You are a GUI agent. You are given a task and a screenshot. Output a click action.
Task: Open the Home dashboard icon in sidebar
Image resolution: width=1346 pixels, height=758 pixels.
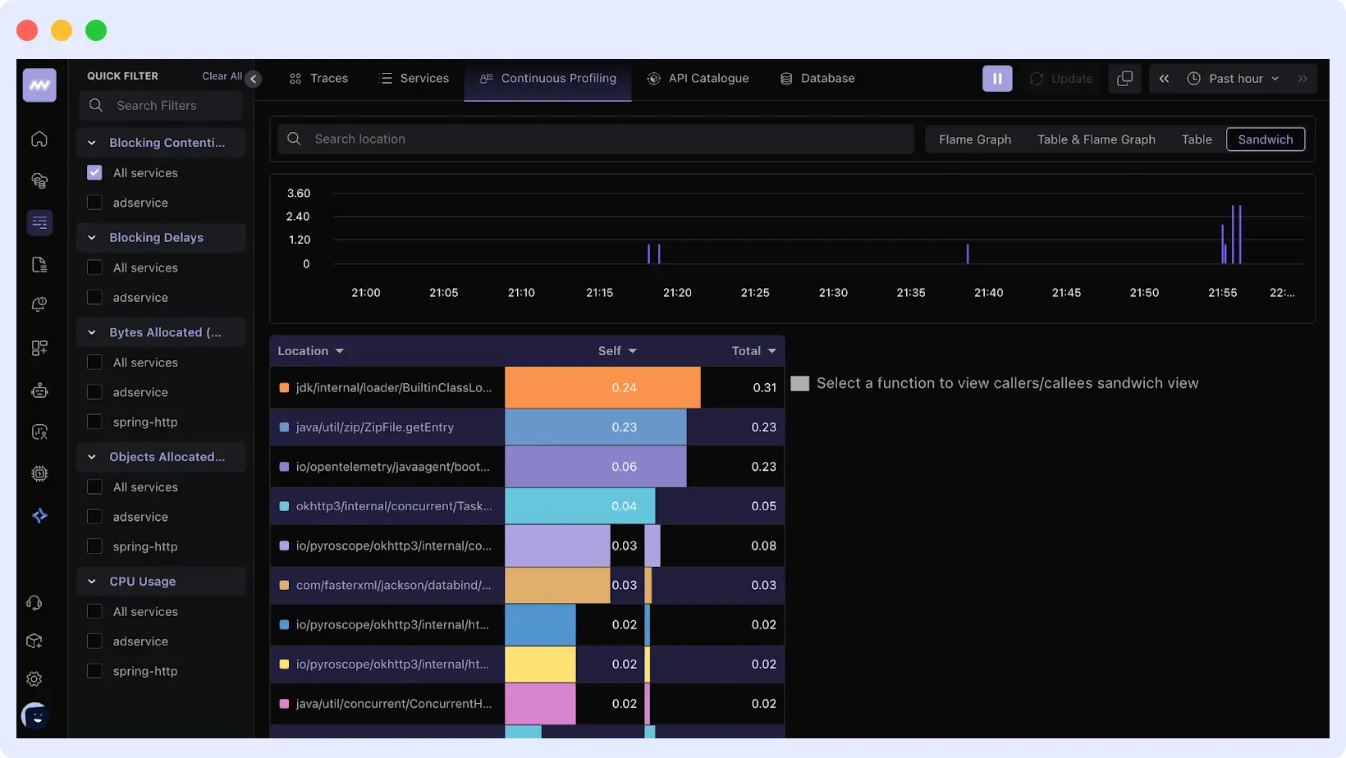click(x=39, y=139)
